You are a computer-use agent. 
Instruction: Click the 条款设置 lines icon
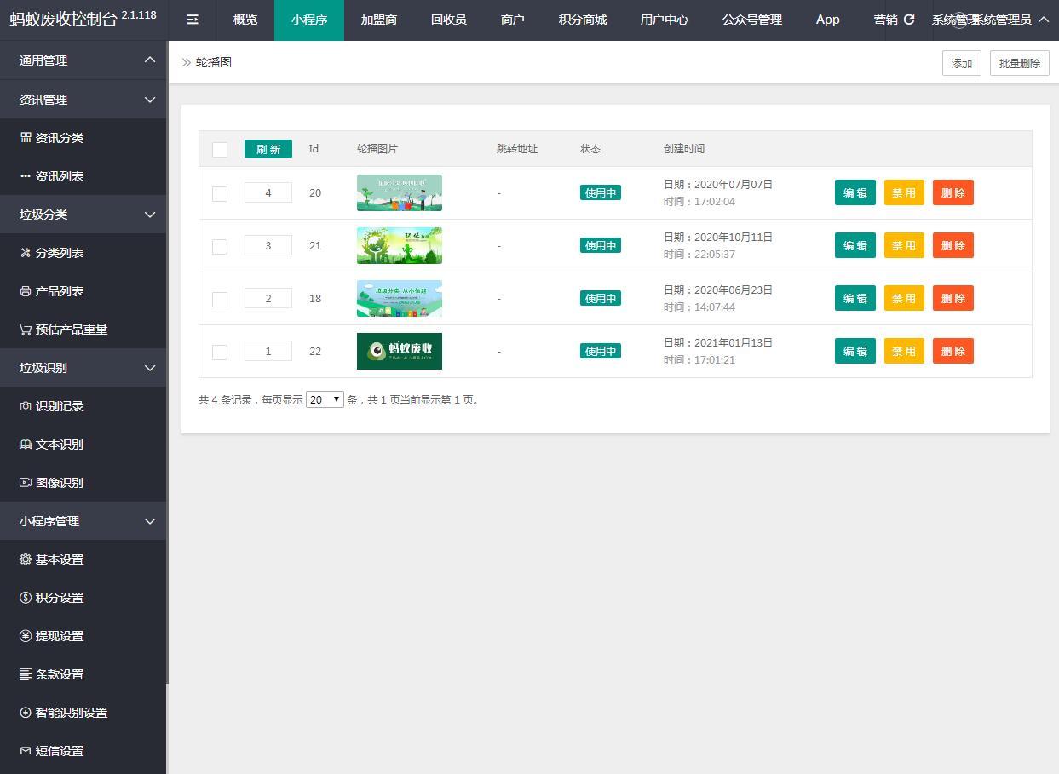[x=26, y=674]
